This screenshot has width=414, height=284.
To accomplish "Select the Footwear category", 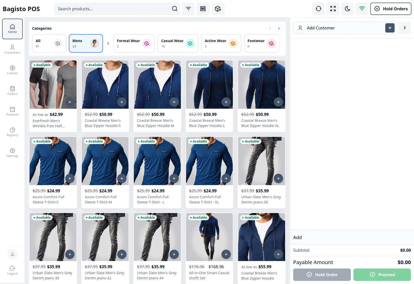I will pos(262,43).
